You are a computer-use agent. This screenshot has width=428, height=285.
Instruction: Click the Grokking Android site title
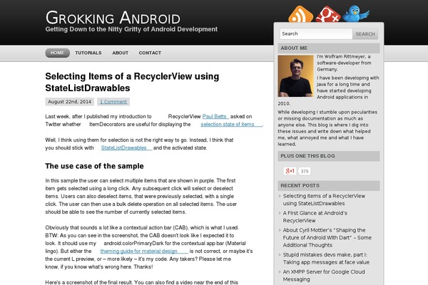113,18
